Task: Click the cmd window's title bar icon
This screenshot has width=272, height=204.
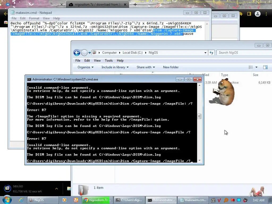Action: point(29,79)
